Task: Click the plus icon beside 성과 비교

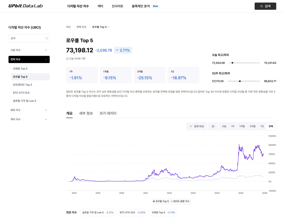Action: point(191,126)
